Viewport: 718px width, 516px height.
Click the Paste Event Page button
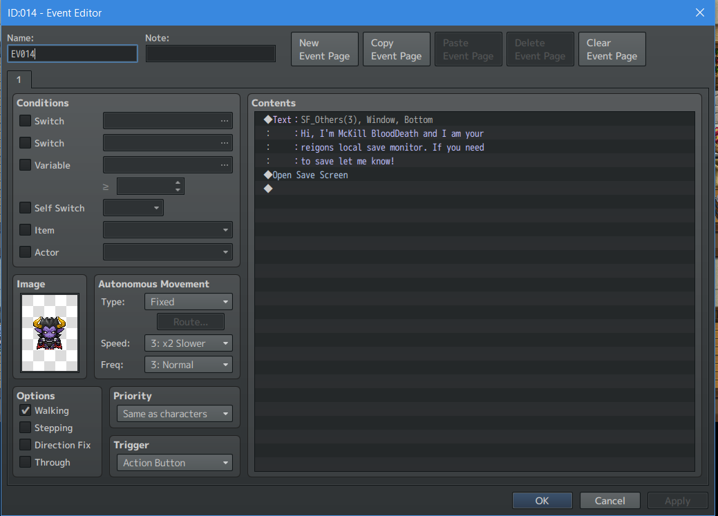coord(469,49)
